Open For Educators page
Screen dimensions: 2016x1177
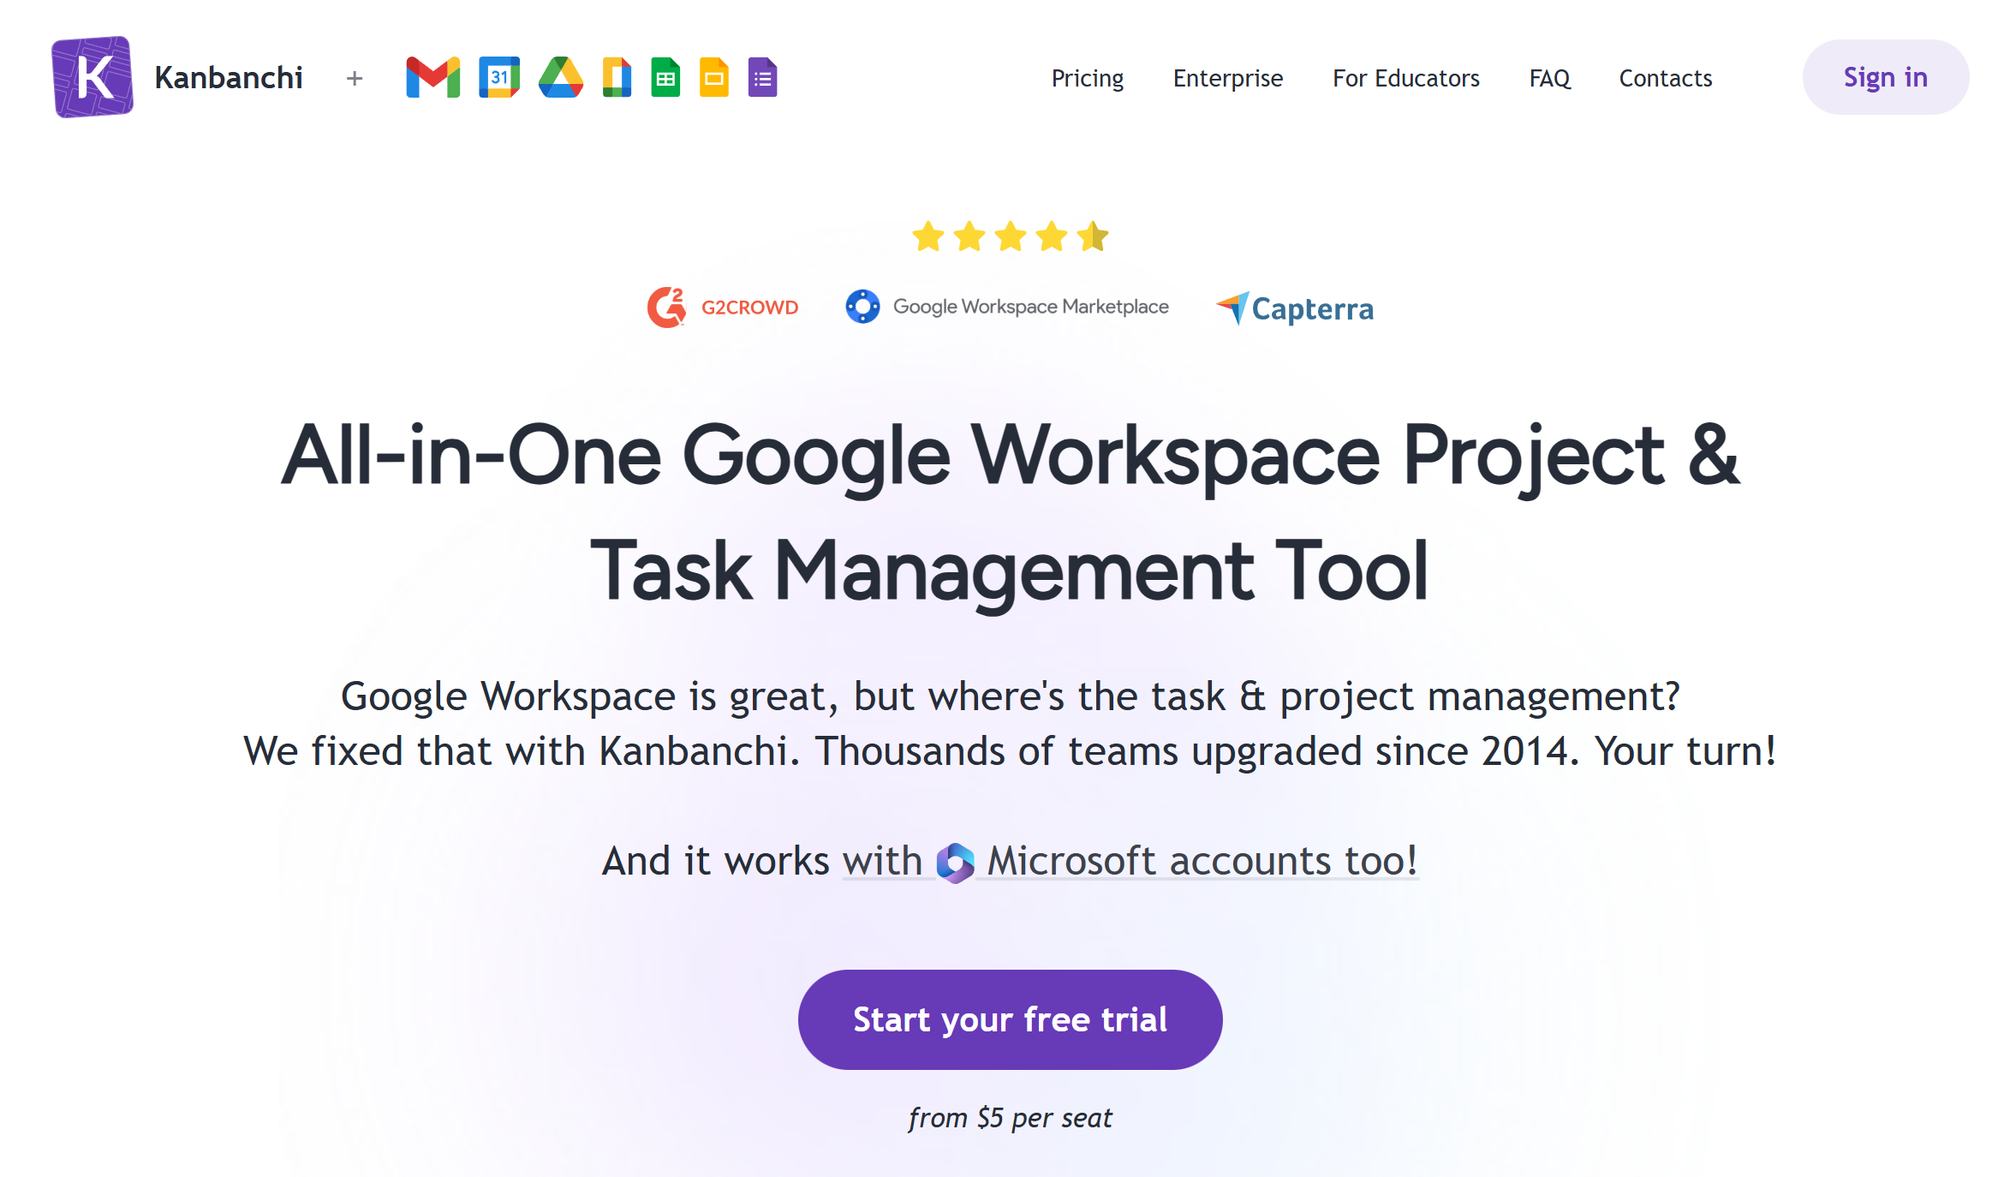click(1405, 78)
